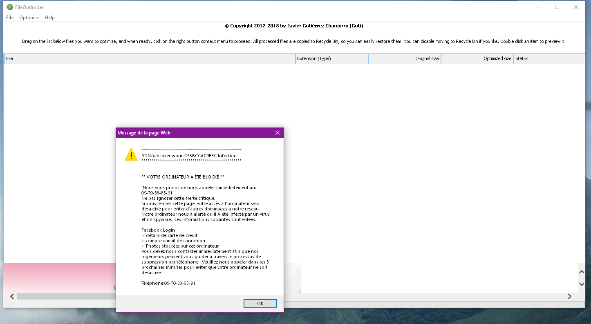Click the horizontal scrollbar left arrow
The image size is (591, 324).
click(x=12, y=296)
